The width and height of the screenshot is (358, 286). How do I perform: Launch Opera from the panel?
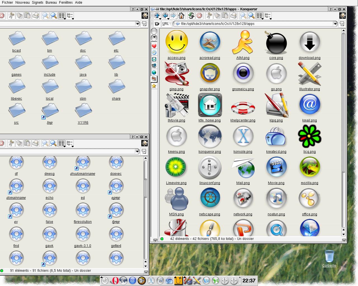[115, 280]
